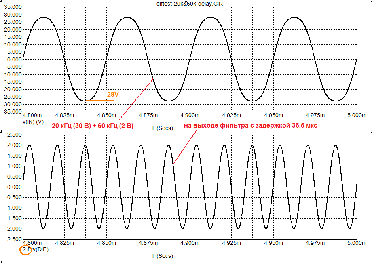Click the 2.000 value on v(DIF) y-axis

[14, 145]
